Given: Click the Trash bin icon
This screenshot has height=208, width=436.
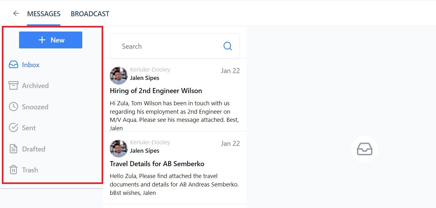Looking at the screenshot, I should tap(13, 170).
